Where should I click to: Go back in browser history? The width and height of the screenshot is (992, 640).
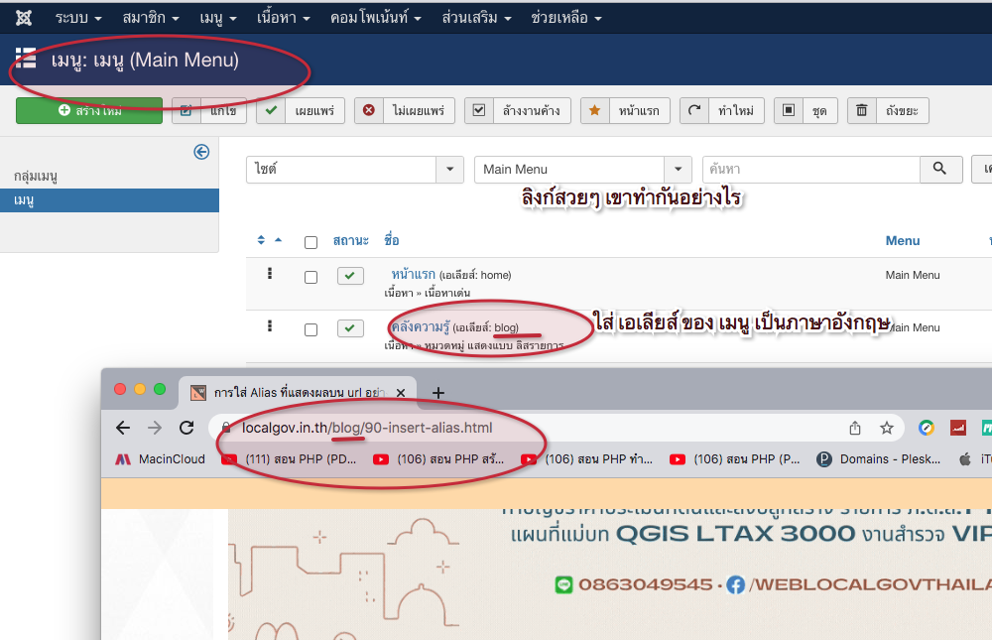[x=123, y=428]
